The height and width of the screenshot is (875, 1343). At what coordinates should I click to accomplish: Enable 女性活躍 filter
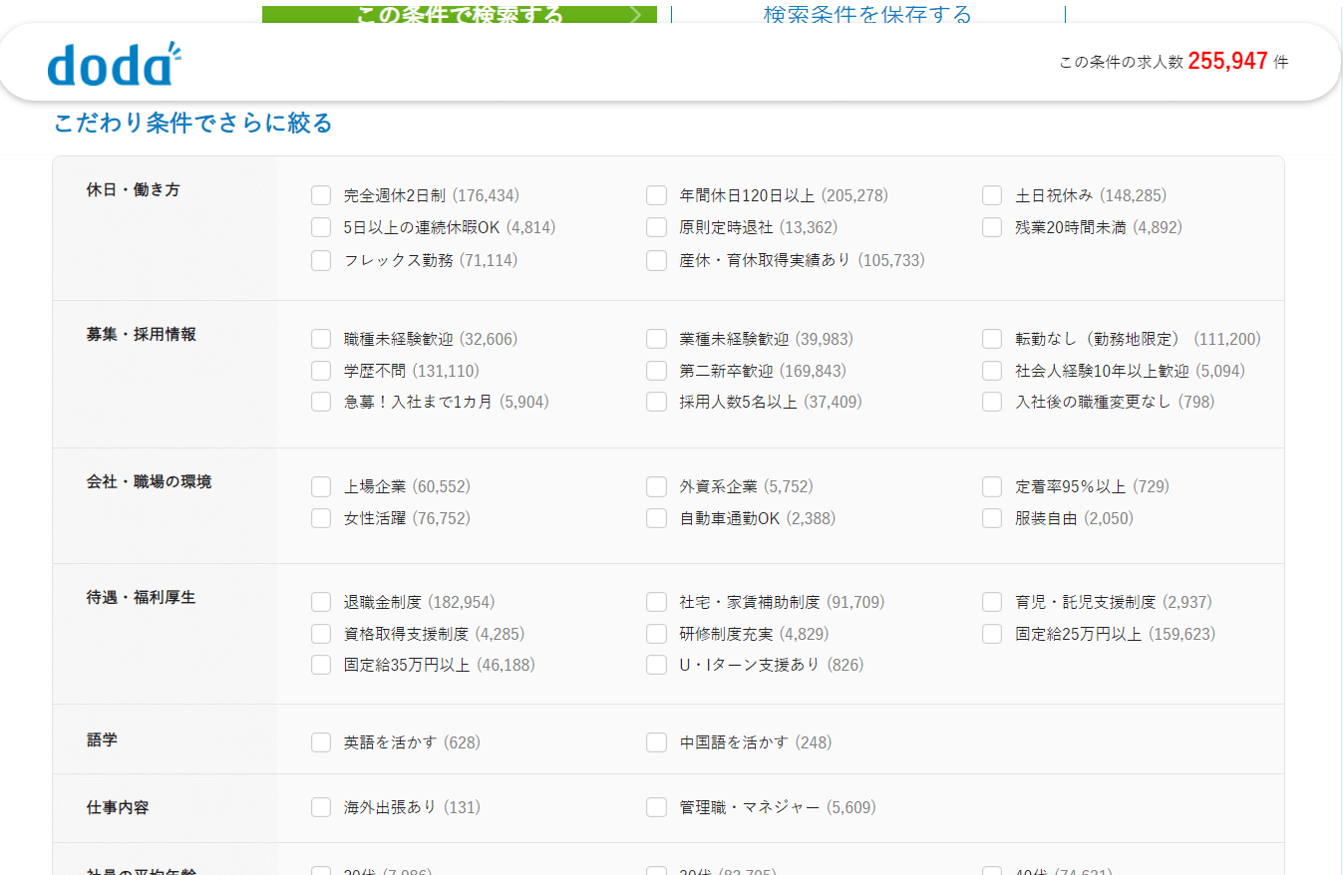[x=321, y=518]
